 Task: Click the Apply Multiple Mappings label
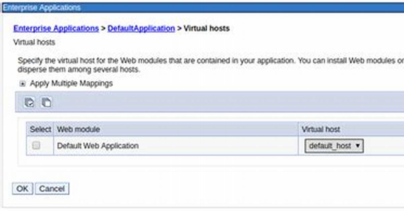click(71, 84)
